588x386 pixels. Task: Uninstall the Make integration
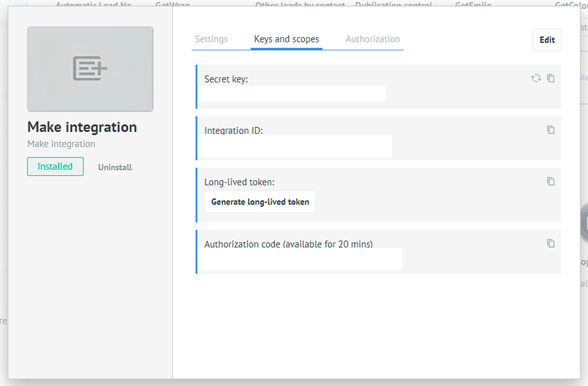pos(115,167)
